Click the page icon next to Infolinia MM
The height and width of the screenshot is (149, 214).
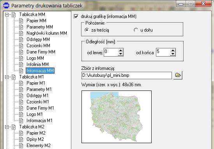(21, 64)
